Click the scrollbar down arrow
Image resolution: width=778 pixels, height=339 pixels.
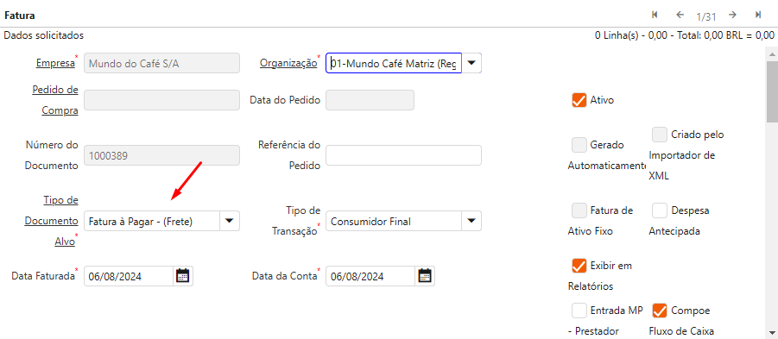pos(772,333)
